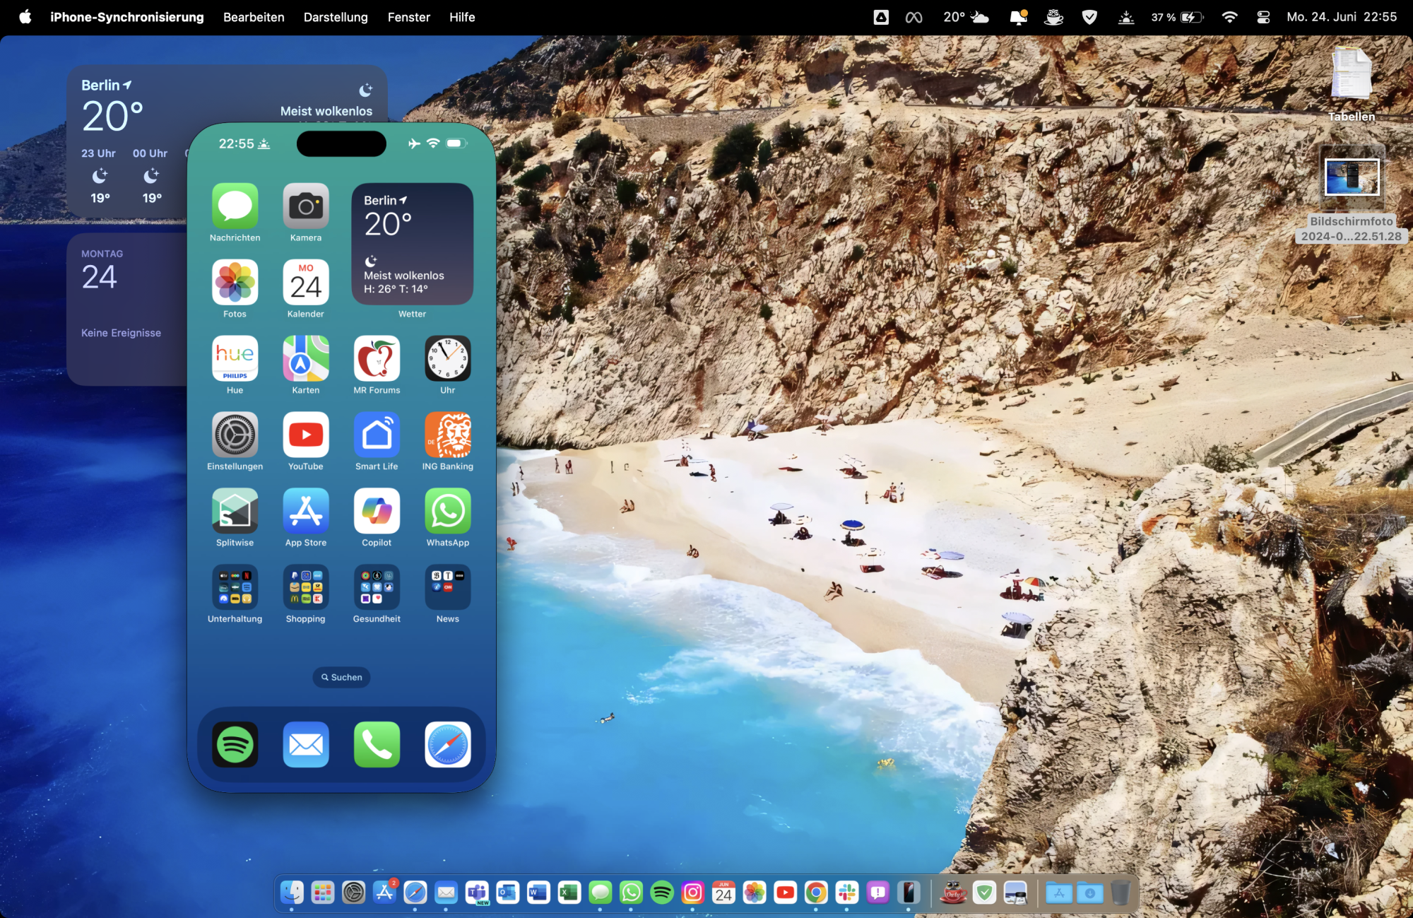Select the Bildschirmfoto desktop thumbnail
1413x918 pixels.
[x=1351, y=177]
